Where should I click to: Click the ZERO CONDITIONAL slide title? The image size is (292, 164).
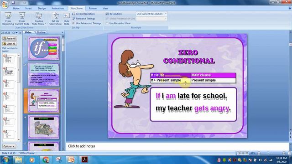tap(189, 56)
